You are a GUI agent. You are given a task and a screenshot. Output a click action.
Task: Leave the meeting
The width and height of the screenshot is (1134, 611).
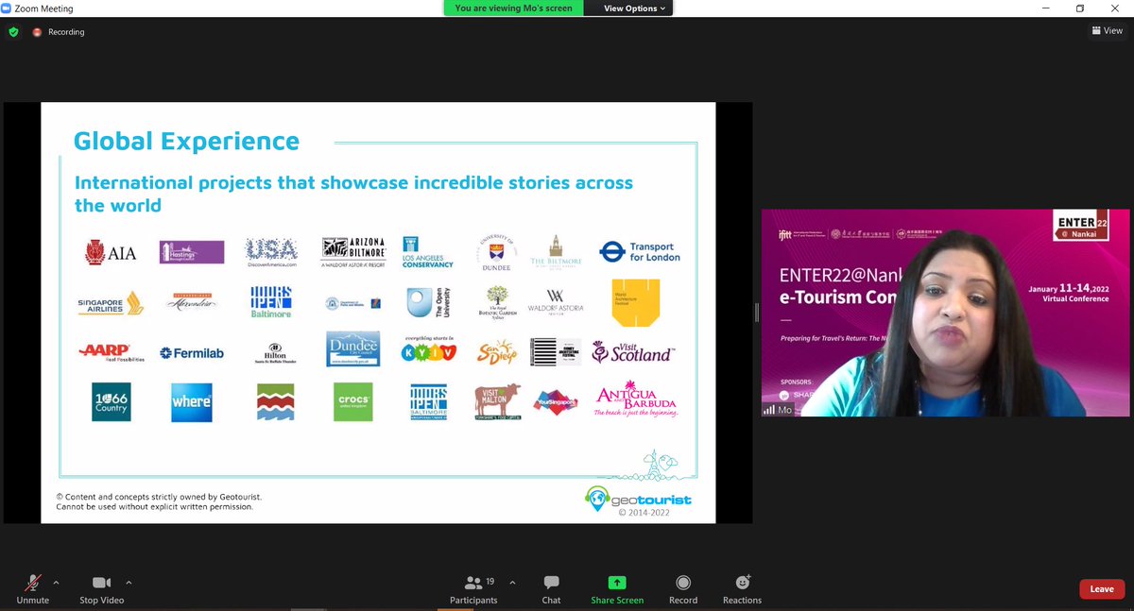[1102, 589]
